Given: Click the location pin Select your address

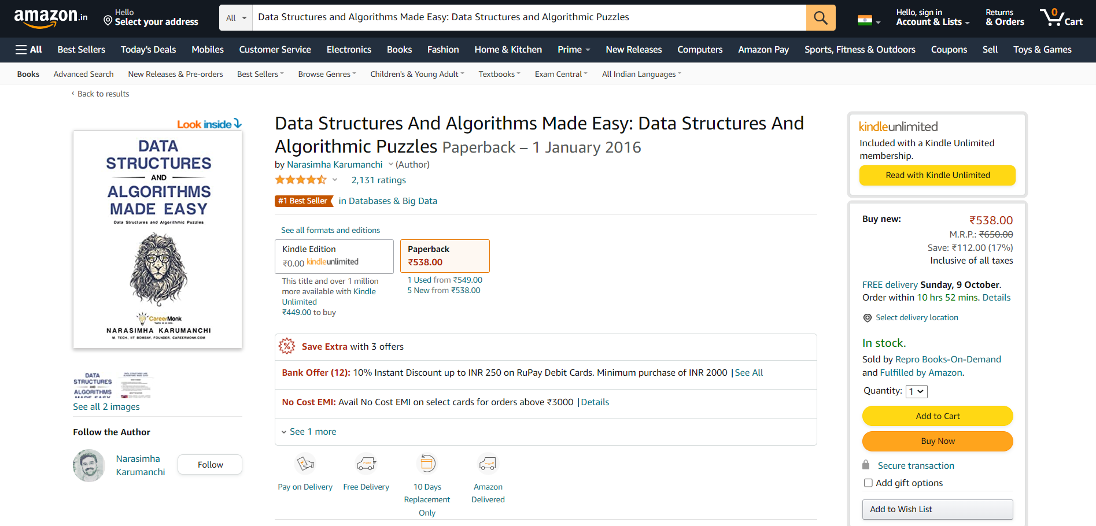Looking at the screenshot, I should pos(150,17).
